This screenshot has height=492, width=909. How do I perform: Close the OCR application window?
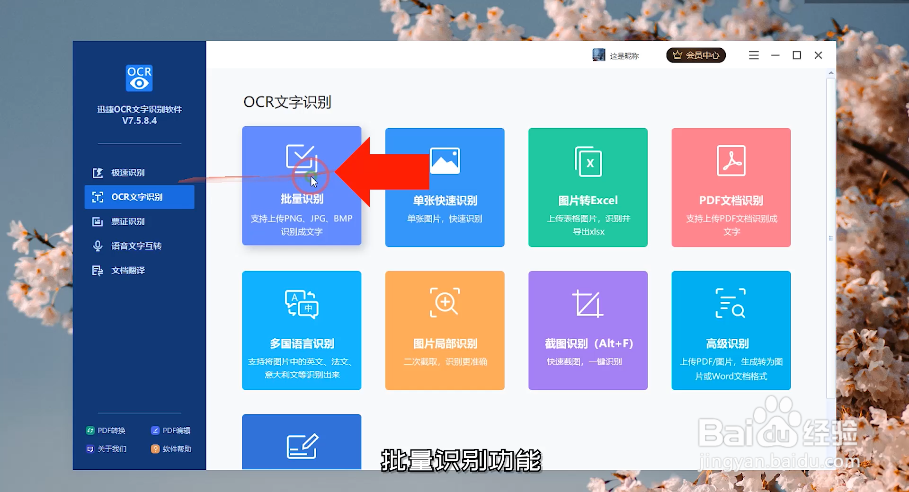[818, 55]
